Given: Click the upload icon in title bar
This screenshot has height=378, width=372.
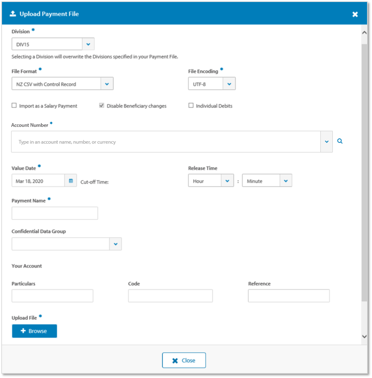Looking at the screenshot, I should [13, 14].
